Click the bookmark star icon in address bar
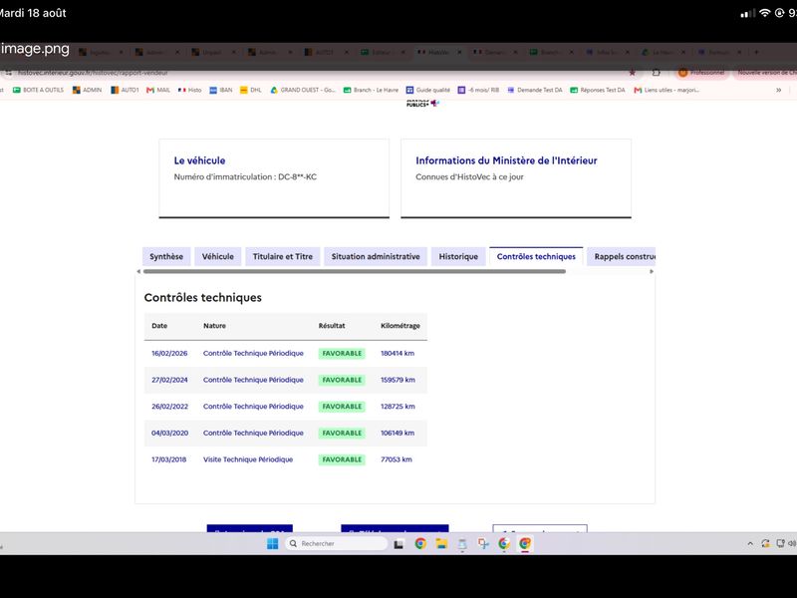 (632, 73)
